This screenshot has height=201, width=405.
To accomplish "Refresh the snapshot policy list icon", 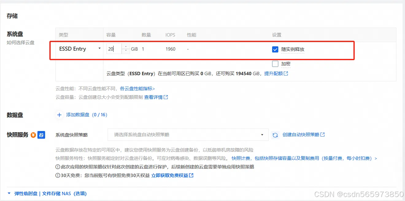I will [x=275, y=135].
